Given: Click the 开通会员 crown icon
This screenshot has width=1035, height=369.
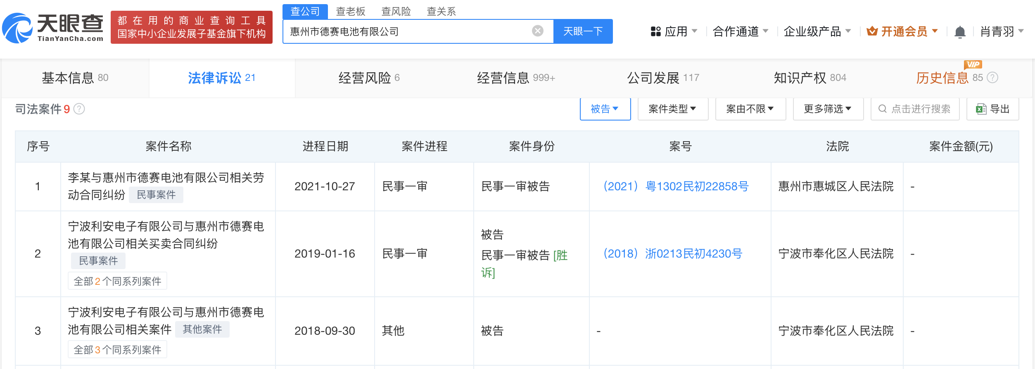Looking at the screenshot, I should click(872, 31).
